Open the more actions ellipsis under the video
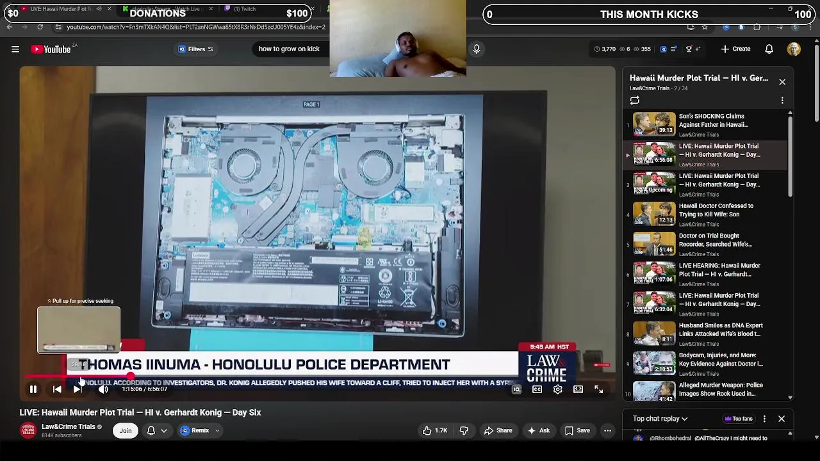Viewport: 820px width, 461px height. pos(607,431)
